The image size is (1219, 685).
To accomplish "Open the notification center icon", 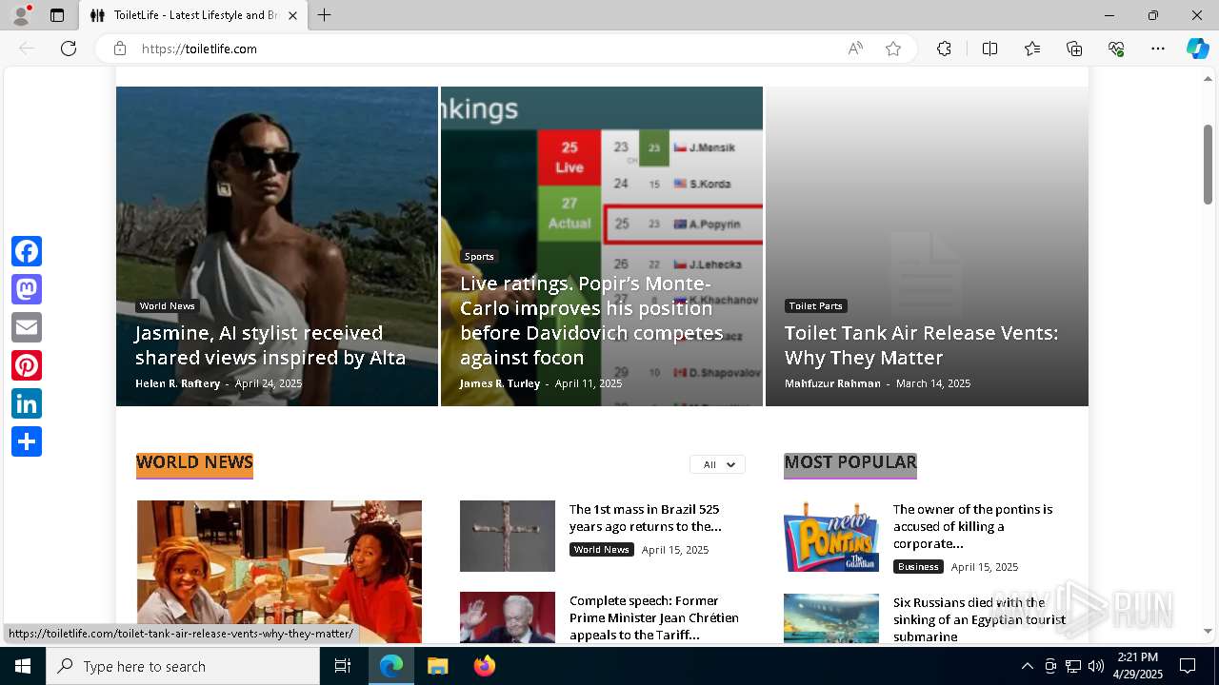I will [x=1188, y=666].
